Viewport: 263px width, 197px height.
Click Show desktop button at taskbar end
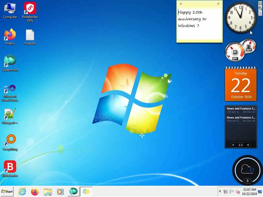260,191
